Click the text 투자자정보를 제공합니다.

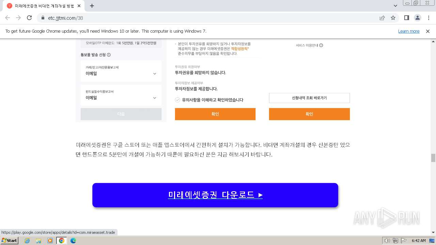point(196,89)
